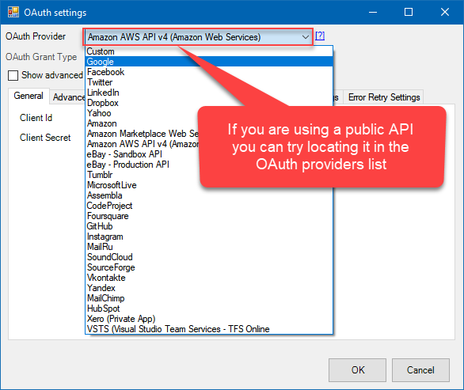
Task: Close the OAuth settings window
Action: click(445, 12)
